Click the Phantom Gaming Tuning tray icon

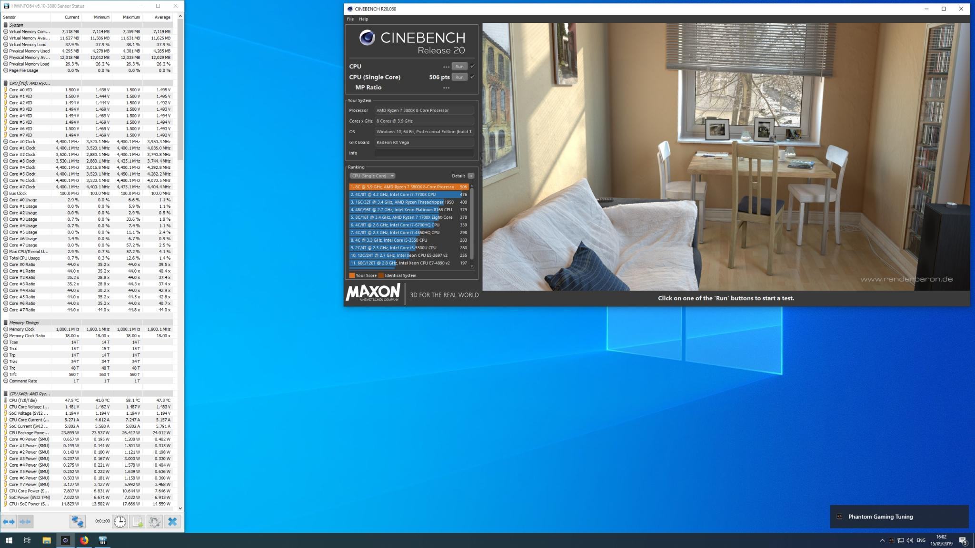pyautogui.click(x=891, y=540)
